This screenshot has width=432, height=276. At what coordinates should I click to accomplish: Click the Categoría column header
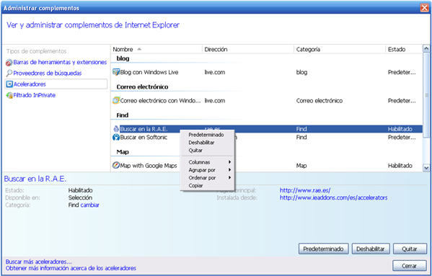pos(340,49)
